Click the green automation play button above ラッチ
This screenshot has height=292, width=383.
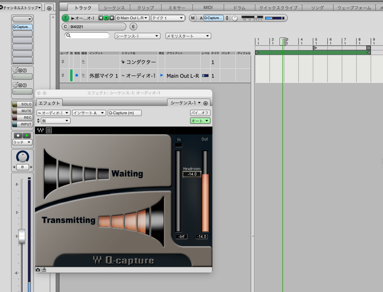[27, 136]
